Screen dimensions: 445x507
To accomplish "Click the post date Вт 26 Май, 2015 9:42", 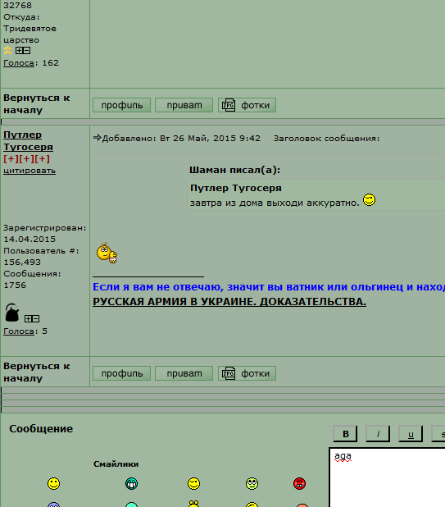I will 211,139.
